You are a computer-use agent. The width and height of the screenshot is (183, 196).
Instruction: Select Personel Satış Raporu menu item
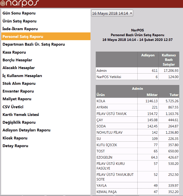click(x=23, y=37)
